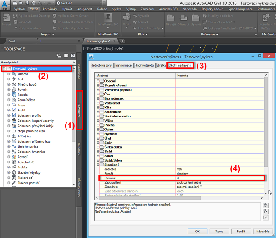Click the middle icon right of the description box
The image size is (276, 238).
[266, 211]
